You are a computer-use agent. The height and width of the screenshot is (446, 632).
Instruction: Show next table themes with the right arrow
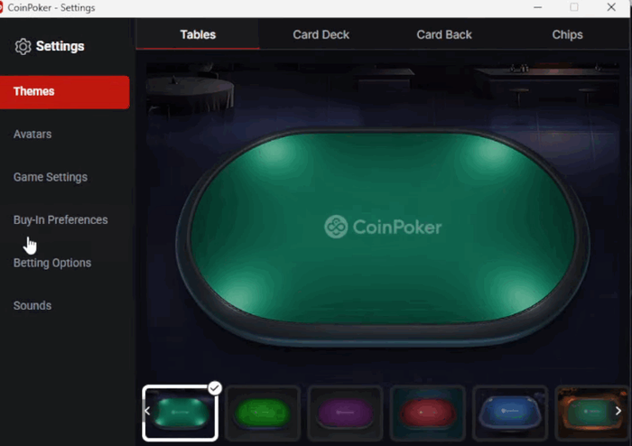pos(618,411)
